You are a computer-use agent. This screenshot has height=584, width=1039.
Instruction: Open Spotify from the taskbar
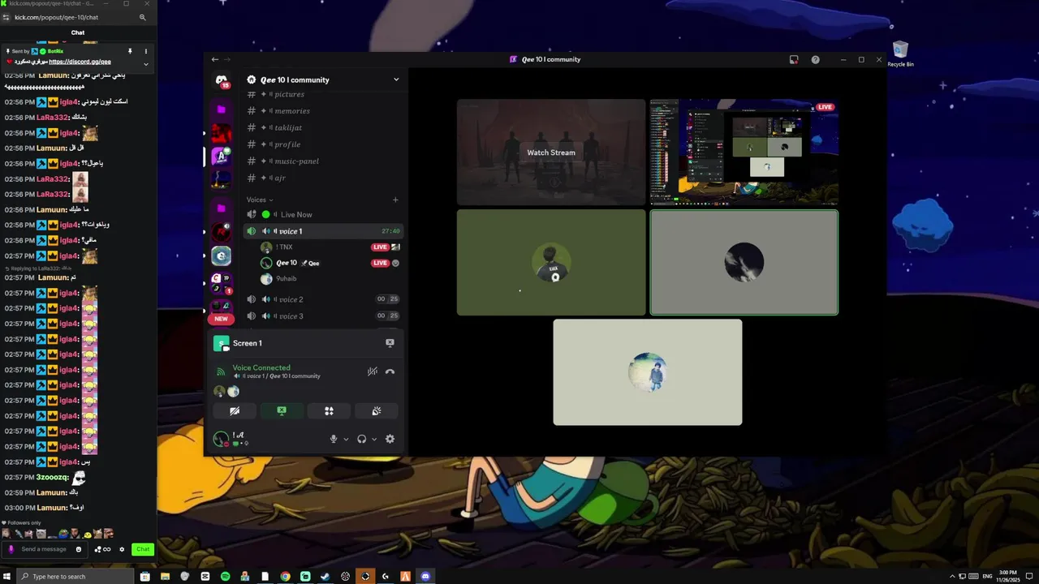click(x=225, y=577)
